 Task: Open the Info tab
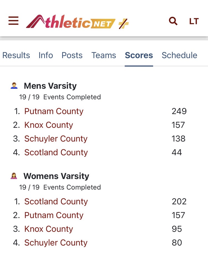click(46, 55)
